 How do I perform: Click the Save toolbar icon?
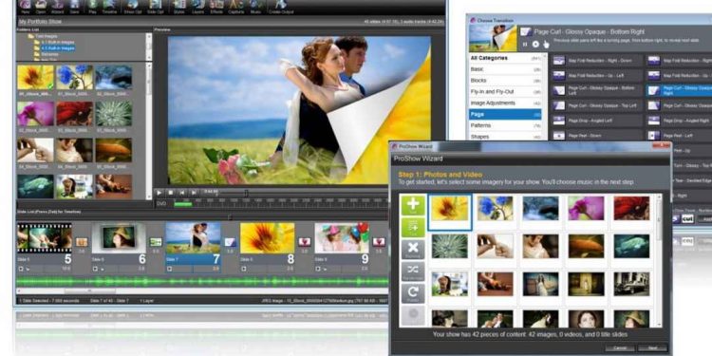click(x=74, y=6)
